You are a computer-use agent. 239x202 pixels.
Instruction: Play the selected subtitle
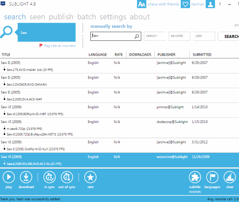pyautogui.click(x=9, y=177)
